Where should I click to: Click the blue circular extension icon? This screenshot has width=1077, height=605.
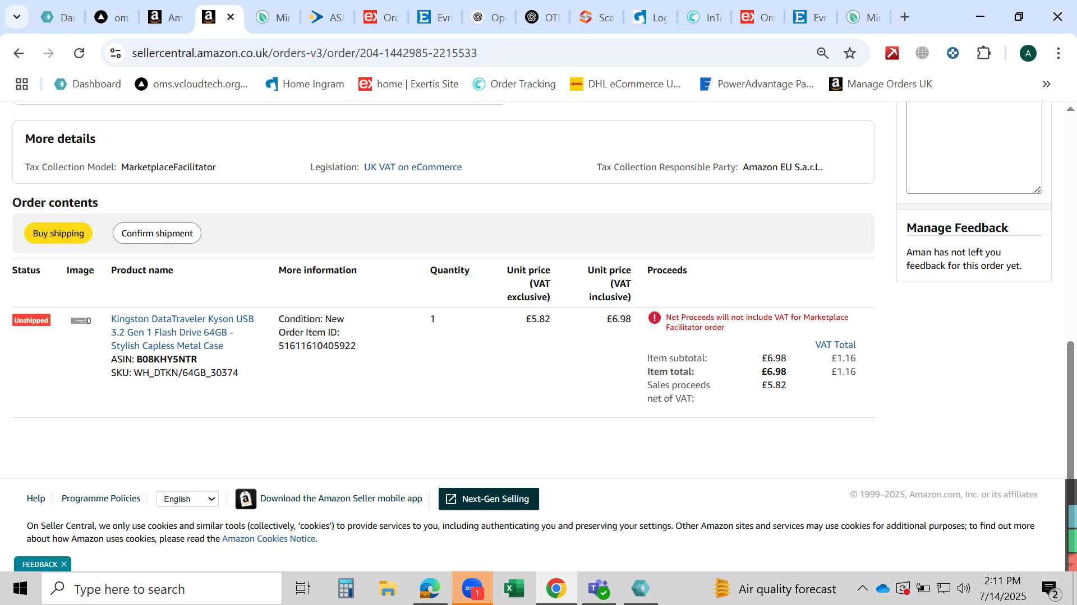pos(952,53)
